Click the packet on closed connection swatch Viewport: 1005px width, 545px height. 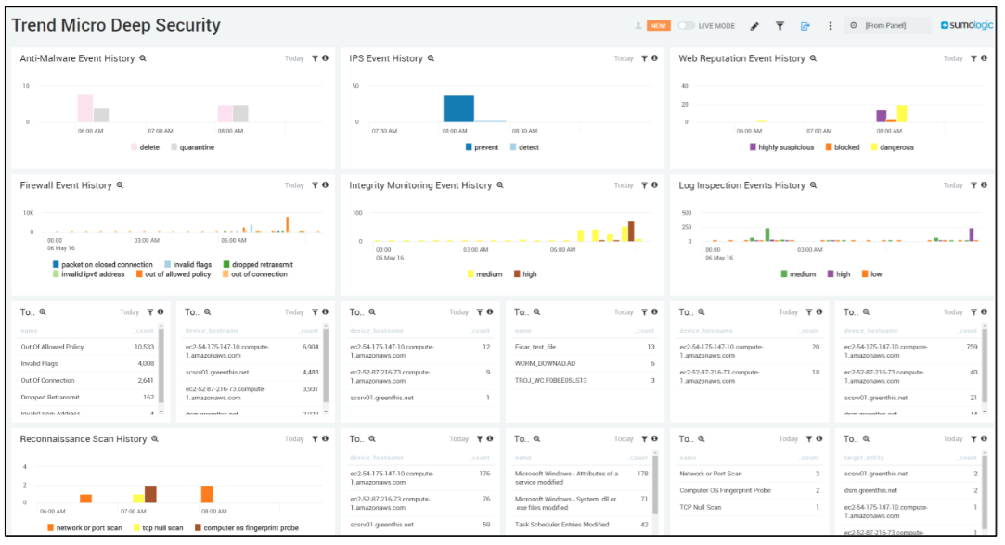pos(56,264)
